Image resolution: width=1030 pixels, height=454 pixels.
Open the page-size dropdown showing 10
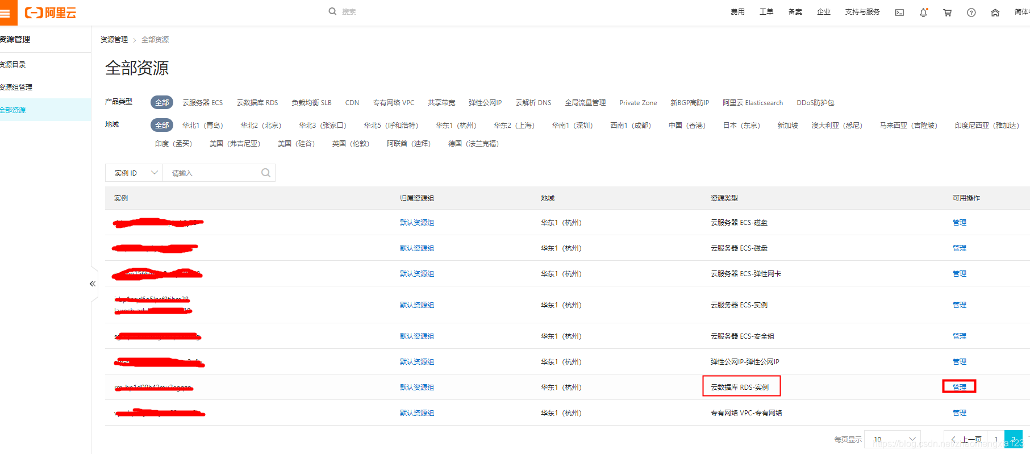tap(892, 439)
